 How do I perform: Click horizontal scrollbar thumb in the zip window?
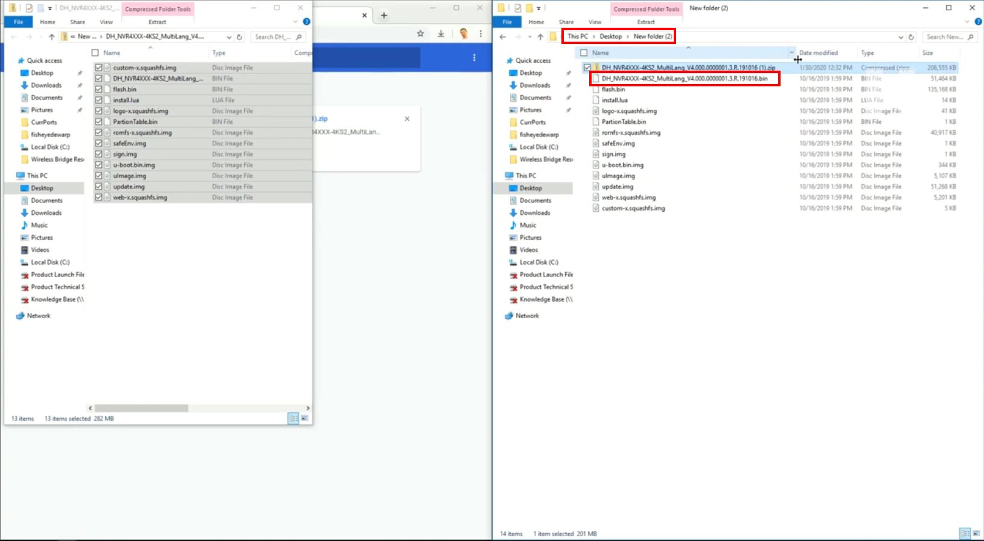tap(141, 408)
